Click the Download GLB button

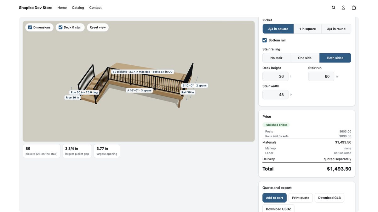click(x=329, y=198)
